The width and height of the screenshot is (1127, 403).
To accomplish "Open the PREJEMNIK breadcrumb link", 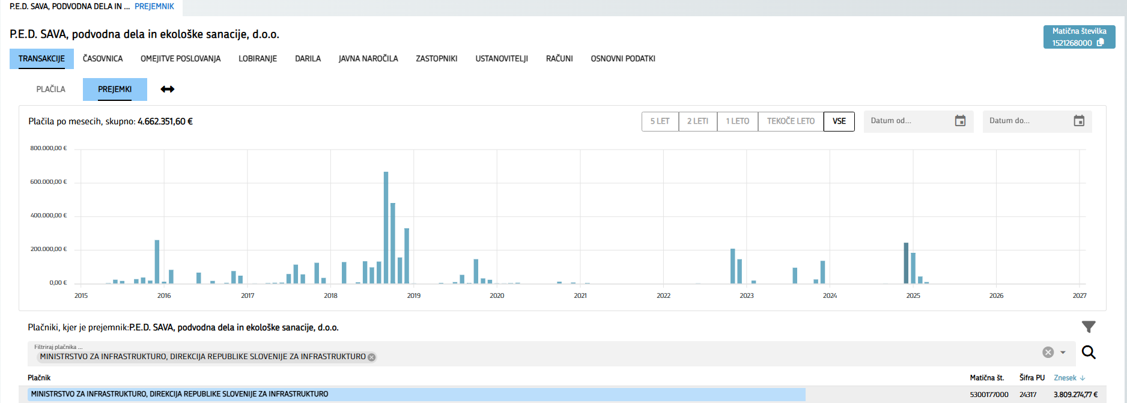I will click(x=154, y=7).
